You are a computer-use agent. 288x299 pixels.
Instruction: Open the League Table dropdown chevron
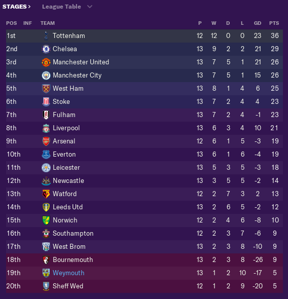(90, 7)
